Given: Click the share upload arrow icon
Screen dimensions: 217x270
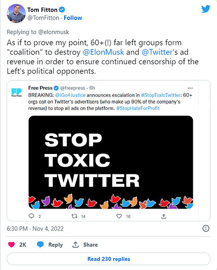Looking at the screenshot, I should [75, 245].
